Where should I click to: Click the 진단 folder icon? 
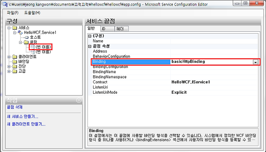point(15,66)
